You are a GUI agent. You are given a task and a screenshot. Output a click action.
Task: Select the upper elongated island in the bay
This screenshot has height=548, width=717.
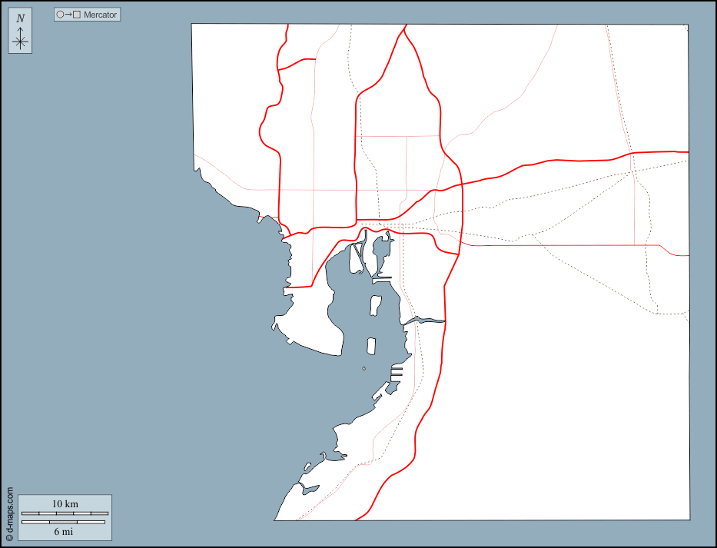click(x=377, y=306)
